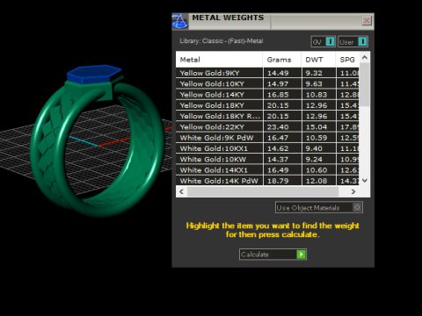Viewport: 422px width, 316px height.
Task: Click the green arrow on Calculate
Action: [x=301, y=255]
